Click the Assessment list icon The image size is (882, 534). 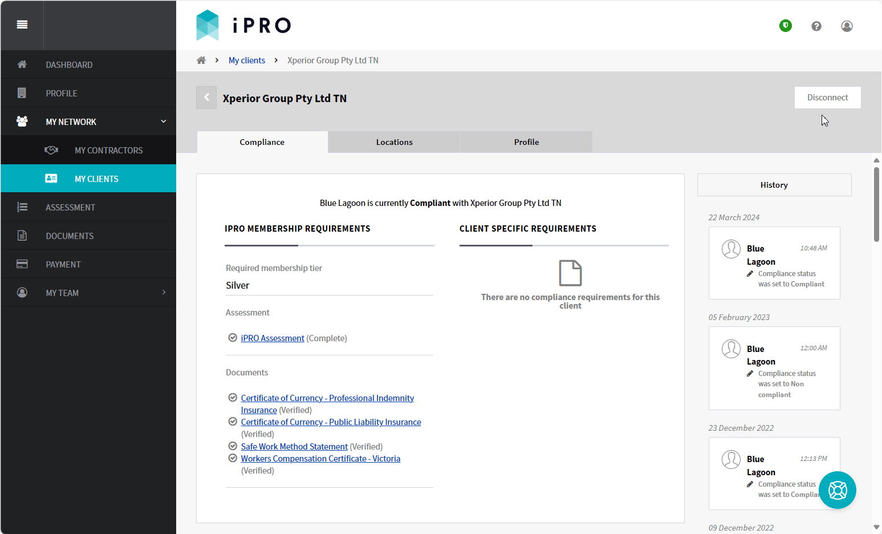(x=22, y=207)
